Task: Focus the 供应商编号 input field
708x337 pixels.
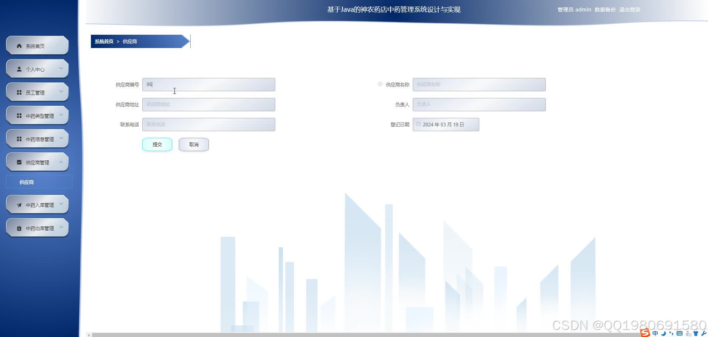Action: 208,85
